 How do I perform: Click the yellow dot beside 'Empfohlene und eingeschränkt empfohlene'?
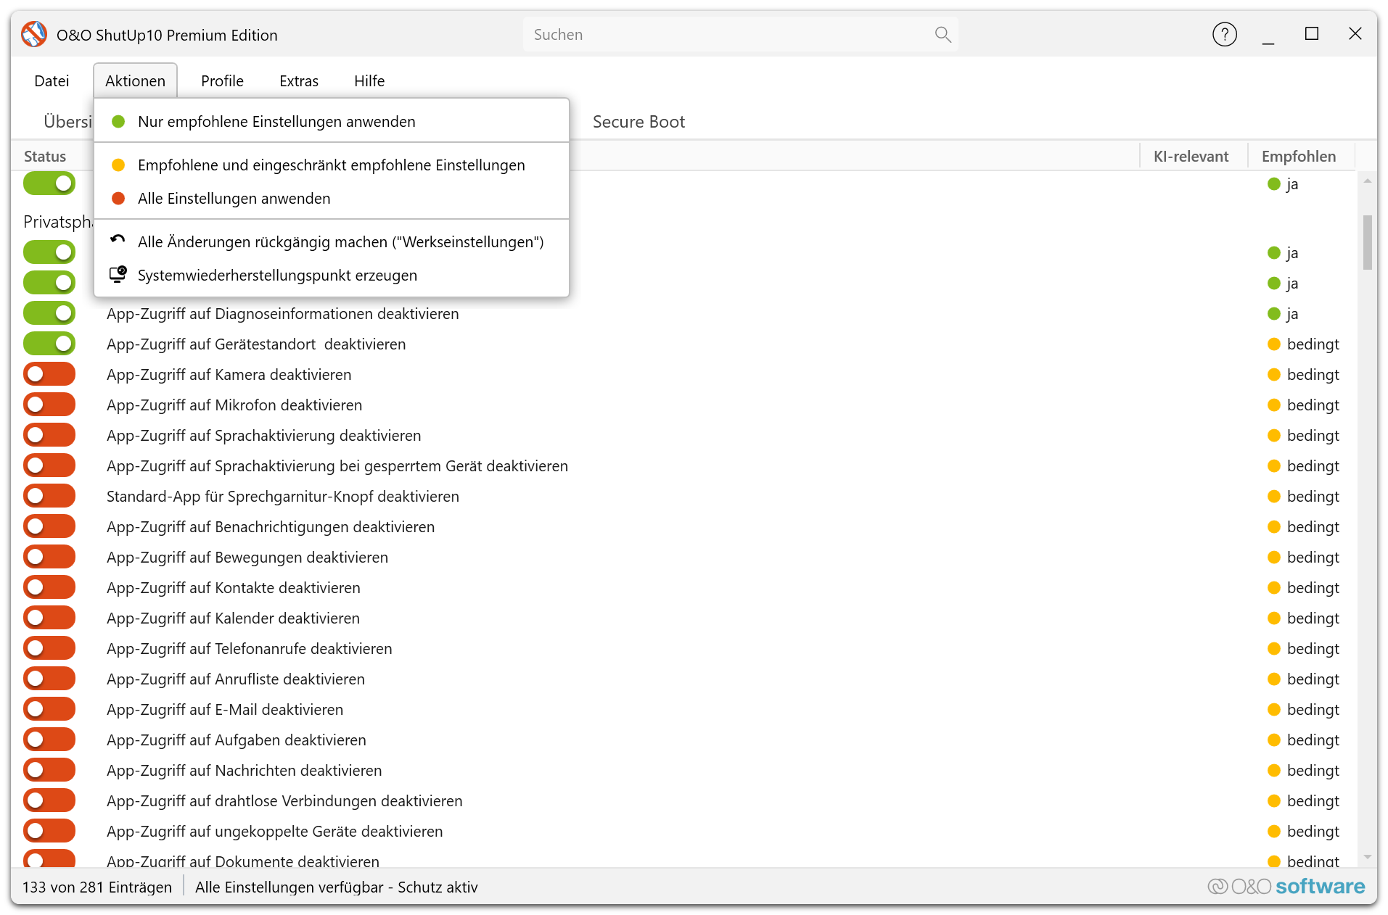(118, 165)
